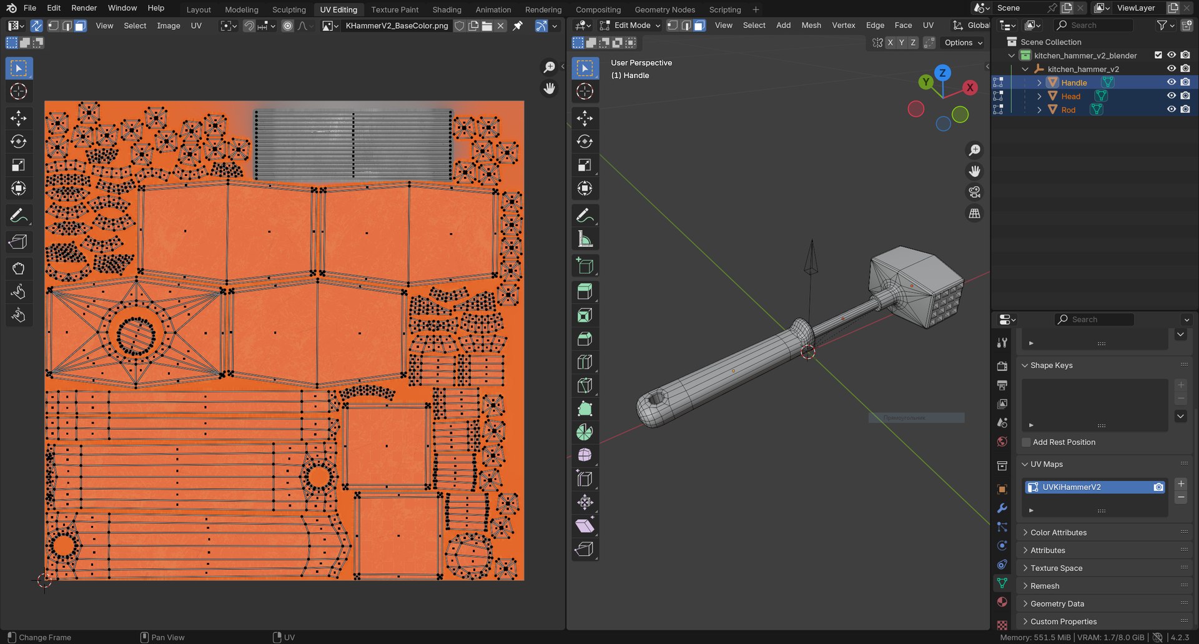Expand the Head object tree
1199x644 pixels.
1039,96
